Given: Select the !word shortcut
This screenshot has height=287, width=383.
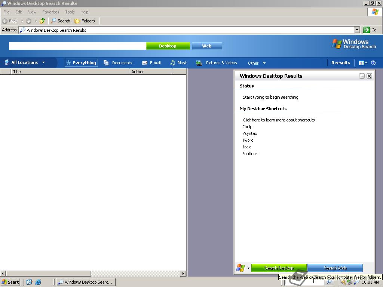Looking at the screenshot, I should [248, 140].
